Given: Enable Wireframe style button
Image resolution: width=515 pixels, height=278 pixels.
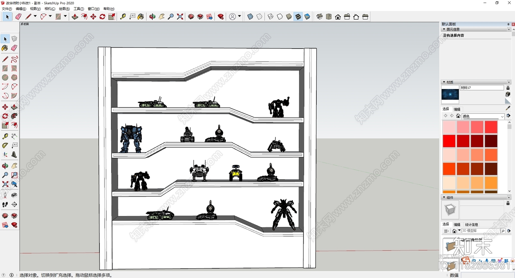Looking at the screenshot, I should 271,17.
